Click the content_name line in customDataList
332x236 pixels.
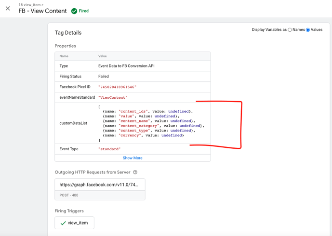point(149,121)
